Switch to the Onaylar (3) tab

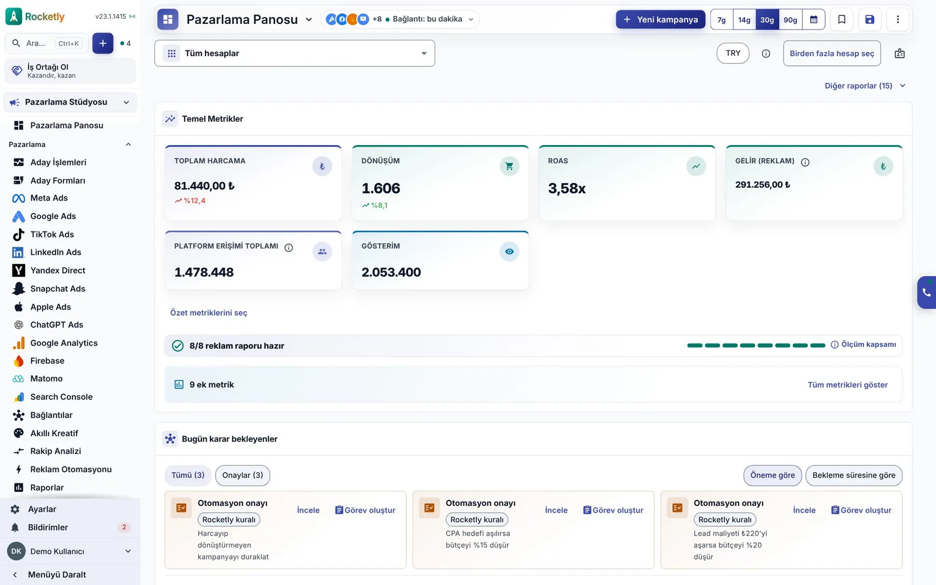tap(243, 475)
